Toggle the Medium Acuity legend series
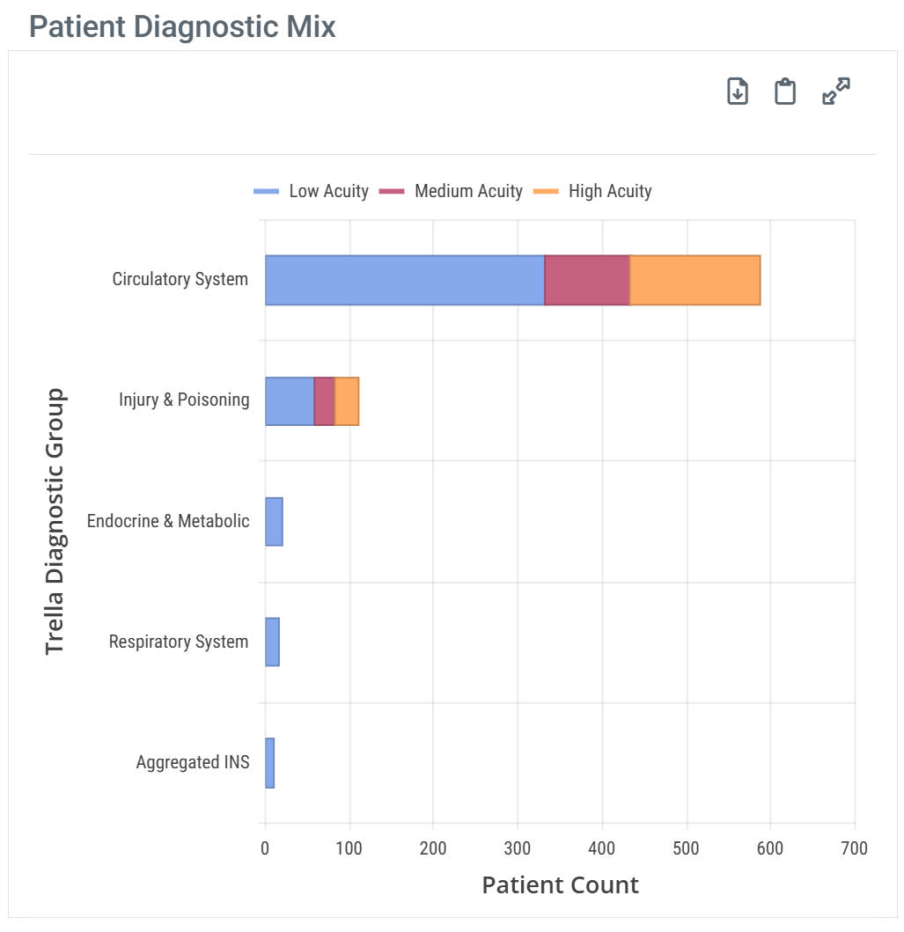The width and height of the screenshot is (904, 932). coord(468,191)
